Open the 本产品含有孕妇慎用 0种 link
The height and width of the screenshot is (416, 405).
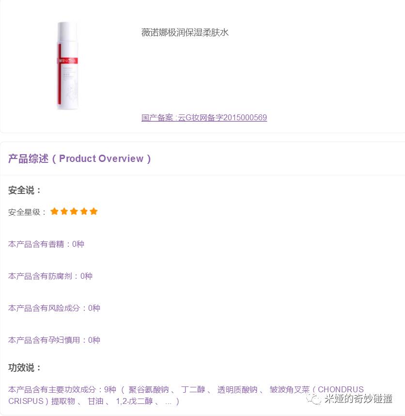tap(54, 340)
